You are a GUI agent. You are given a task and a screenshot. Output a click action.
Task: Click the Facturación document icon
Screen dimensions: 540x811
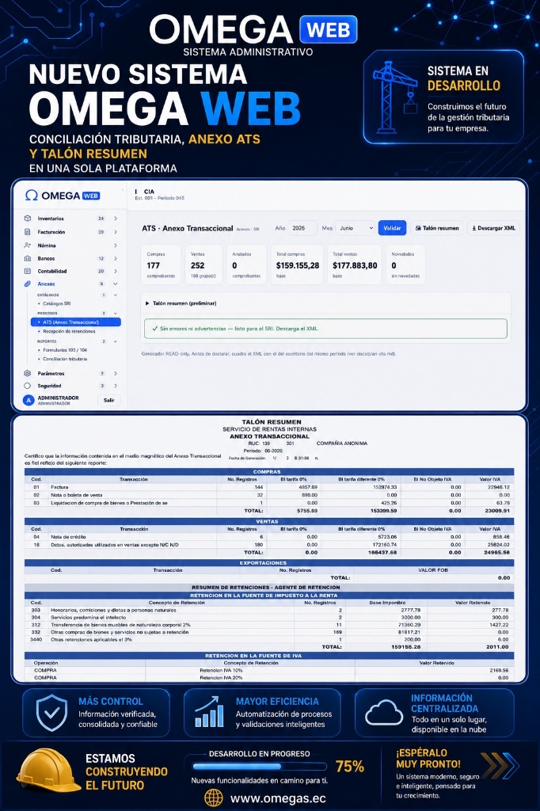click(28, 232)
